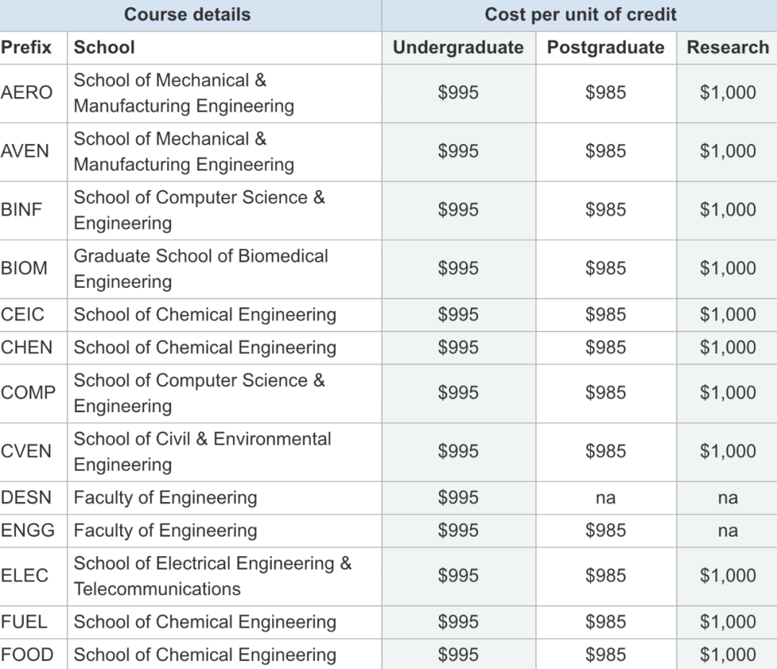Click the research $1,000 cell for AVEN

(727, 151)
